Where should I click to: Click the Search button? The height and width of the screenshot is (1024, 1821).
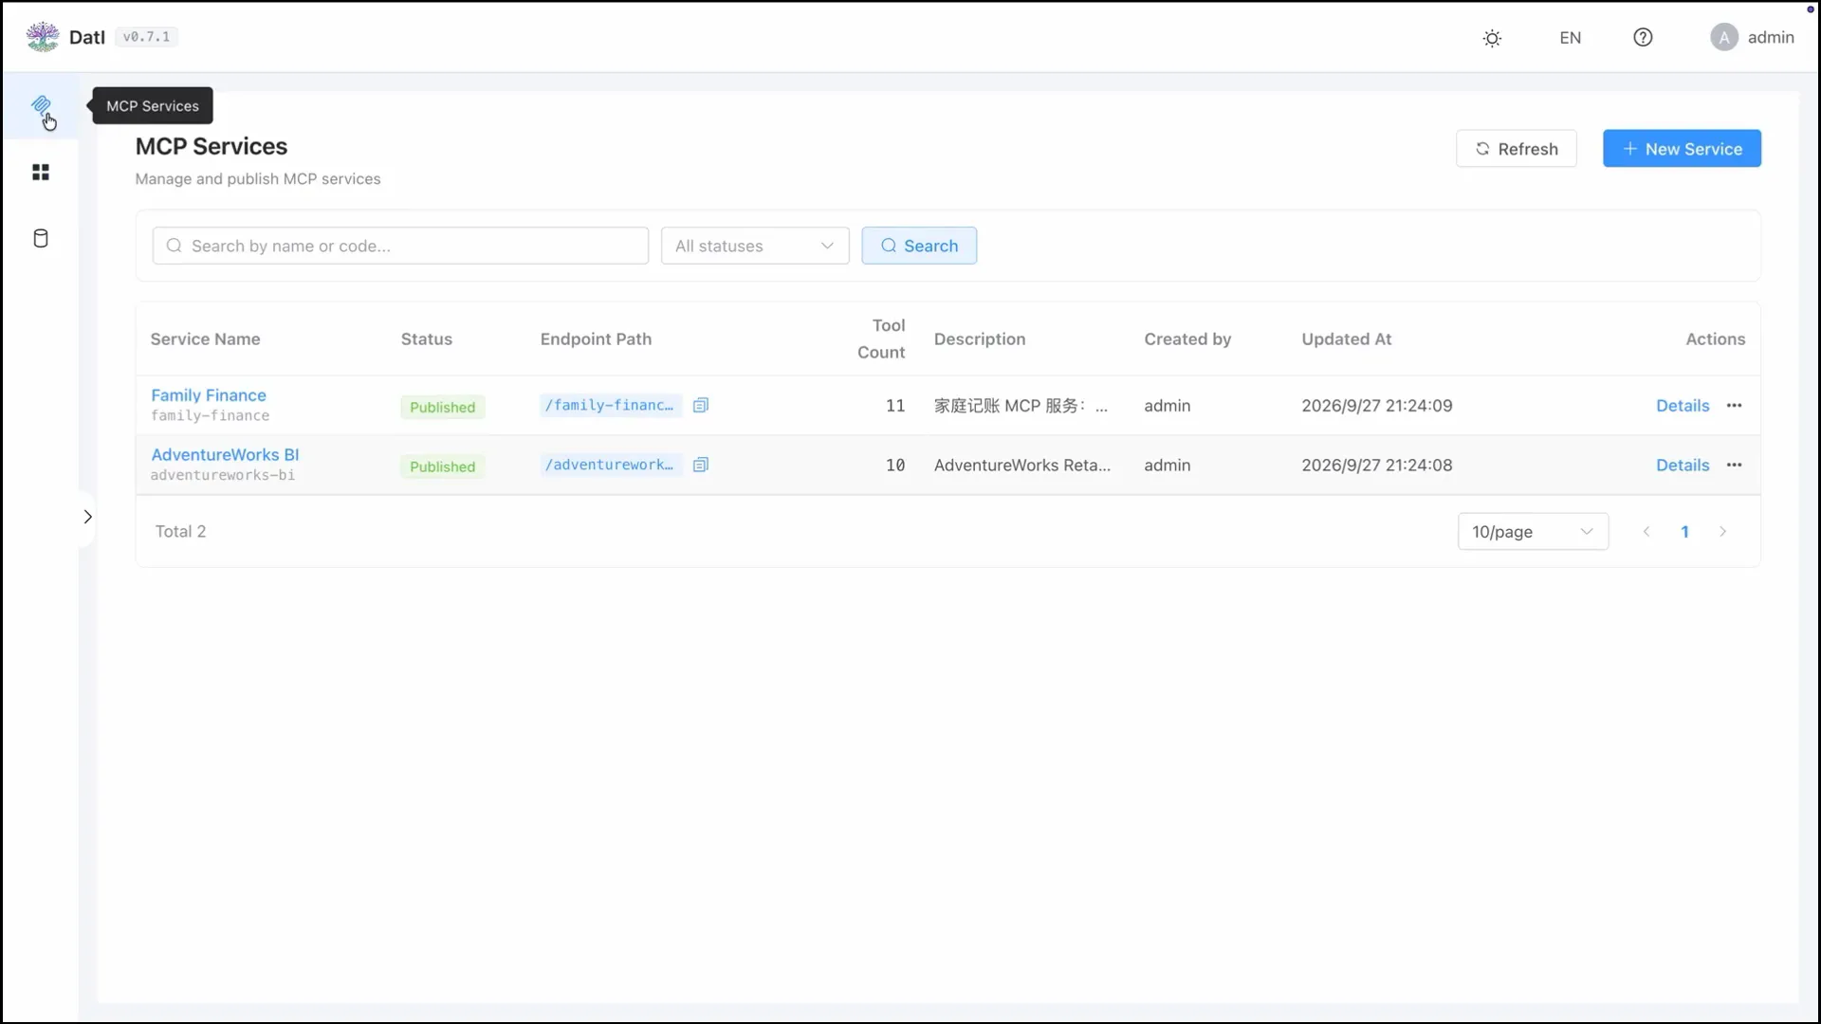[x=919, y=246]
